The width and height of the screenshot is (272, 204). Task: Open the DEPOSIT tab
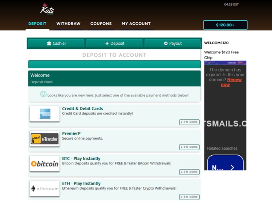click(x=37, y=24)
